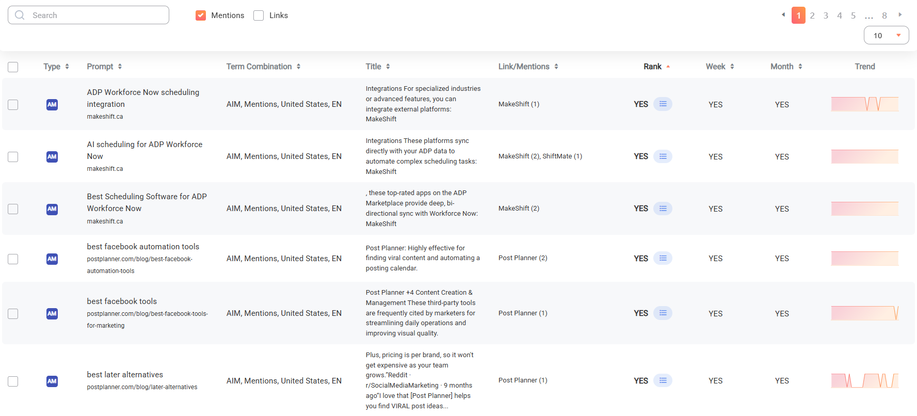Click prompt 'best facebook automation tools'
Viewport: 917px width, 416px height.
coord(143,247)
